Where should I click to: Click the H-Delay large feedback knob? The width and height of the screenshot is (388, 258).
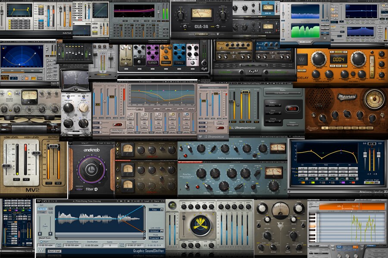coord(358,59)
